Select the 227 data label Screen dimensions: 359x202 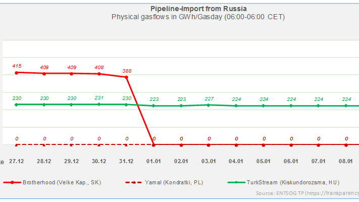tap(209, 98)
